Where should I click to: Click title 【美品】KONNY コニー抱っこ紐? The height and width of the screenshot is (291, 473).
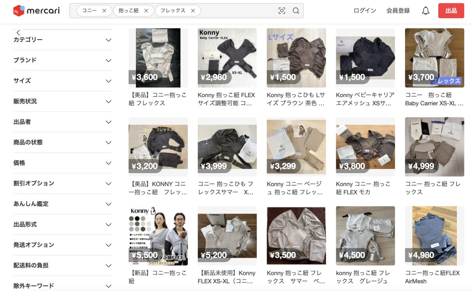(x=158, y=188)
